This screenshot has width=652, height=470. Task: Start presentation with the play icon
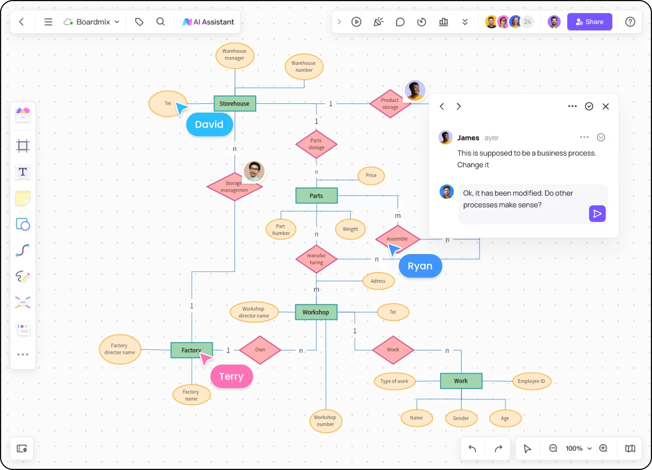tap(357, 22)
